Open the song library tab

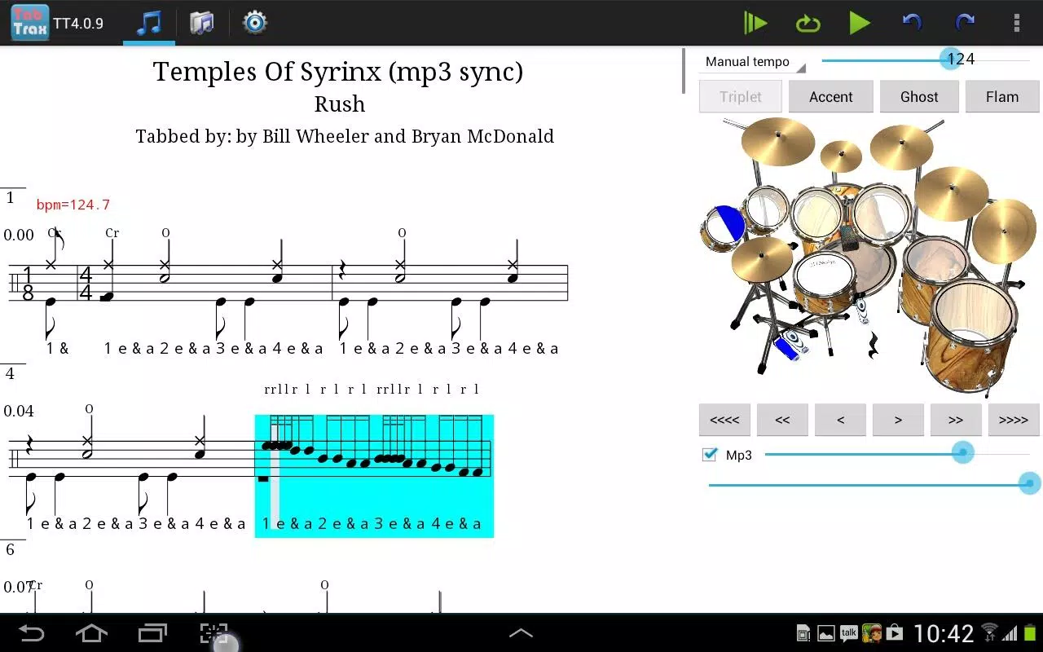[202, 23]
